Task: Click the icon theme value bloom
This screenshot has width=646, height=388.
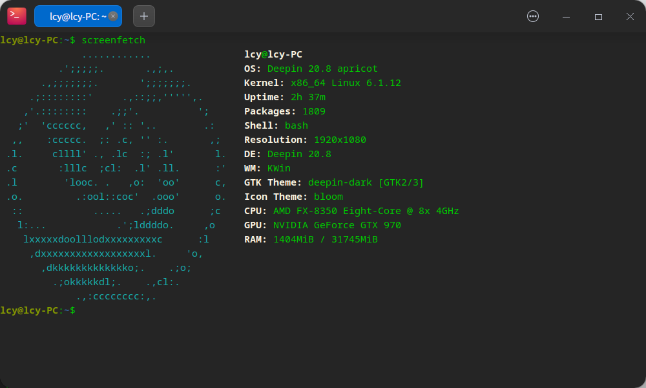Action: [328, 197]
